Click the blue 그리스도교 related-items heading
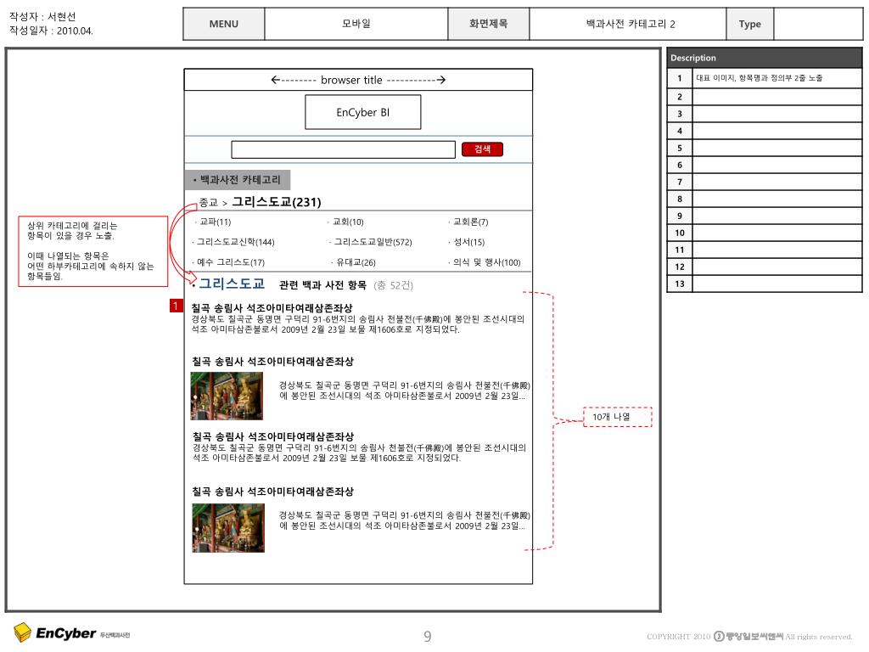Screen dimensions: 869x652 click(232, 284)
